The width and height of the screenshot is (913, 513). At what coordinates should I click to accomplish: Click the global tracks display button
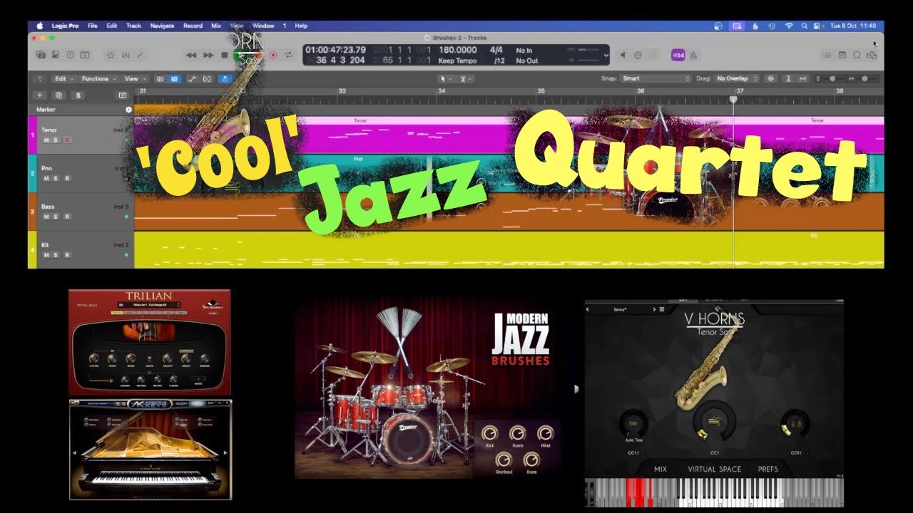tap(122, 95)
